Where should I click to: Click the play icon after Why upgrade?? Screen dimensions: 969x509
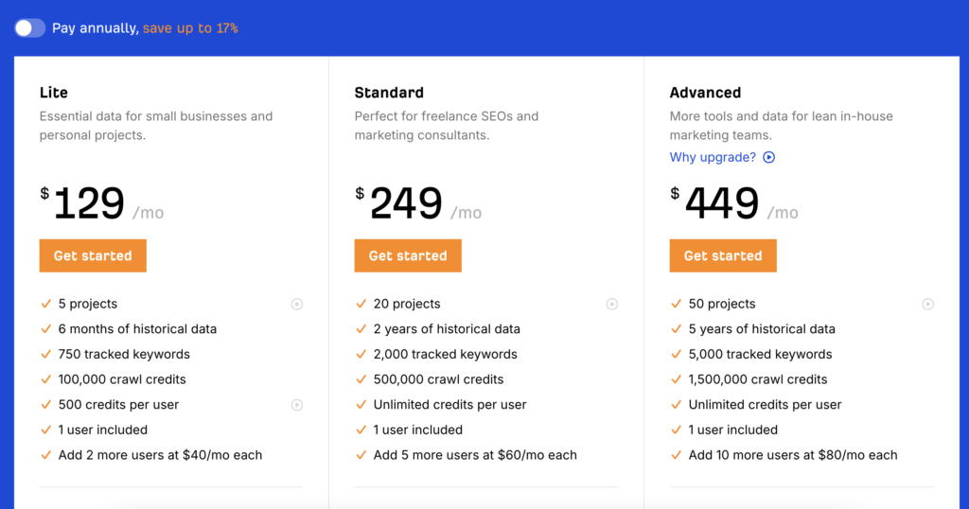pos(769,158)
